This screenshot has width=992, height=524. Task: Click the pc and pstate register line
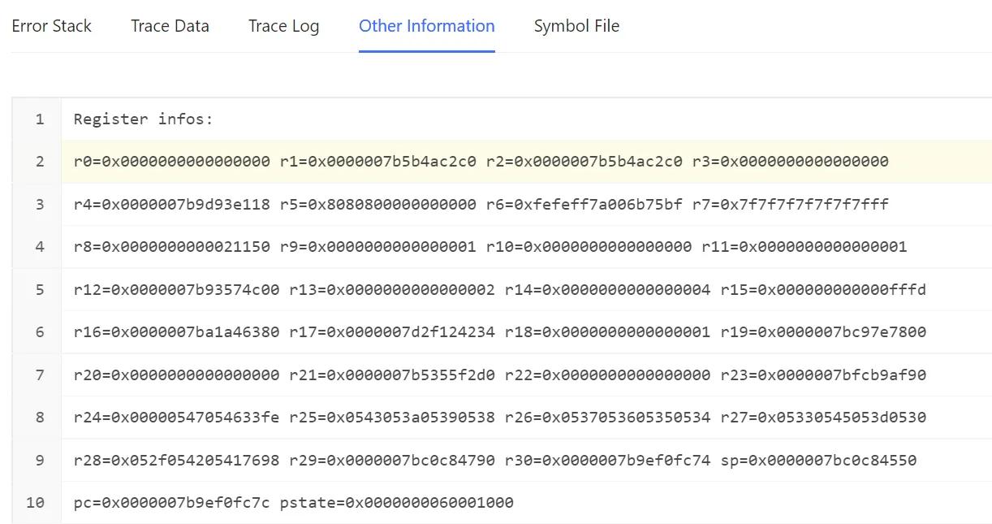pyautogui.click(x=293, y=503)
